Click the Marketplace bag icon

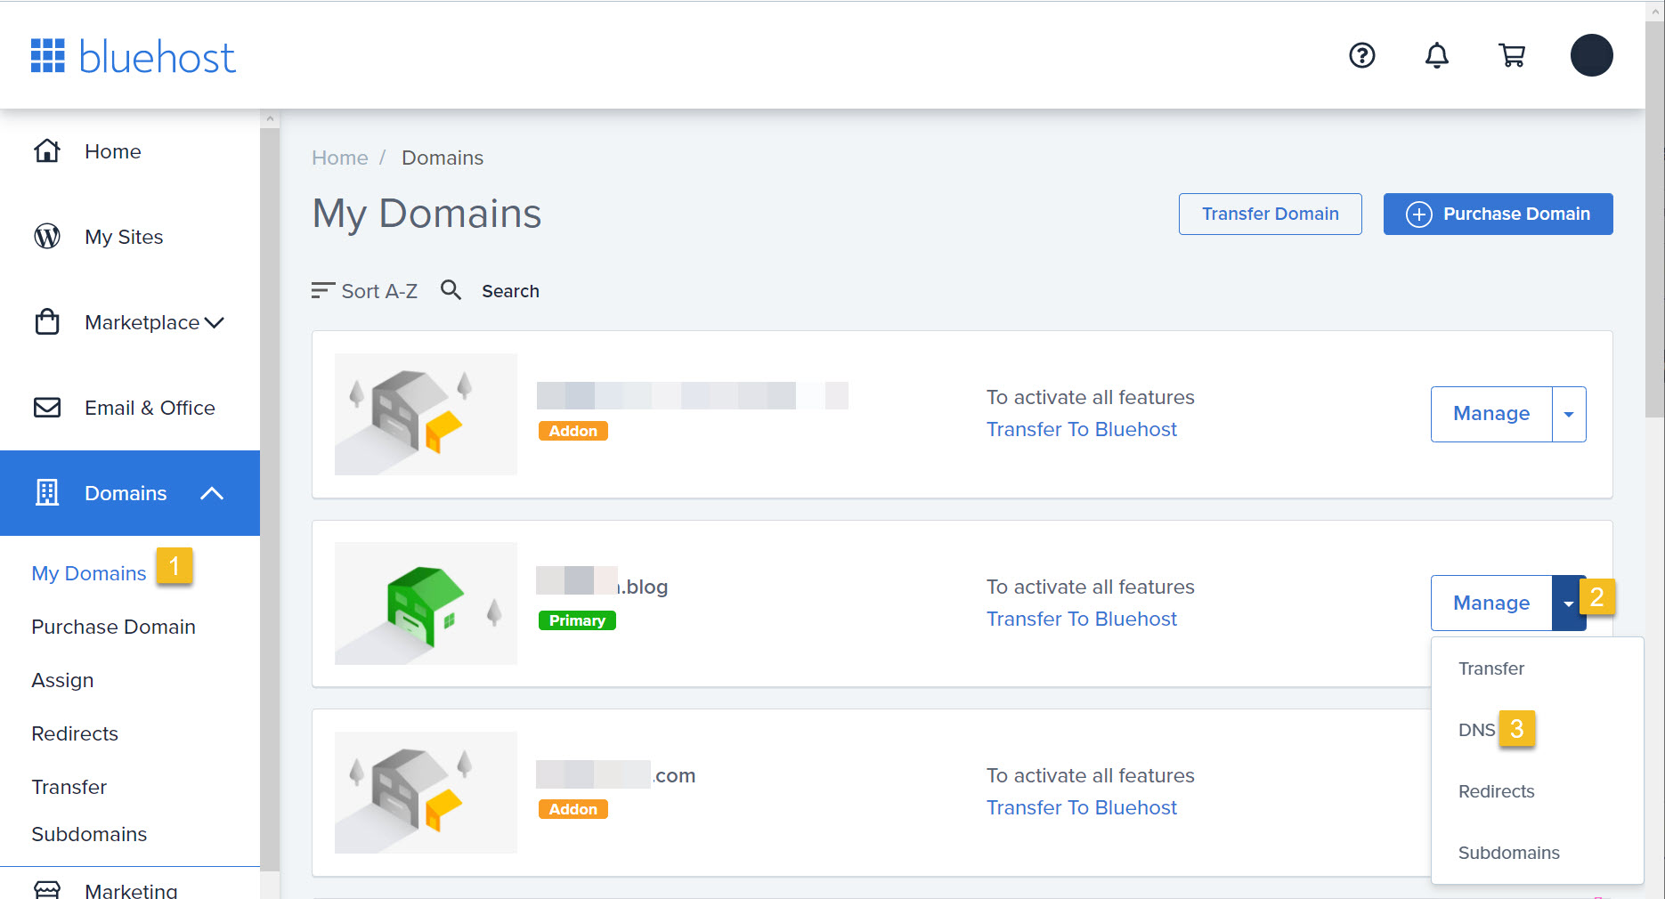pyautogui.click(x=47, y=321)
